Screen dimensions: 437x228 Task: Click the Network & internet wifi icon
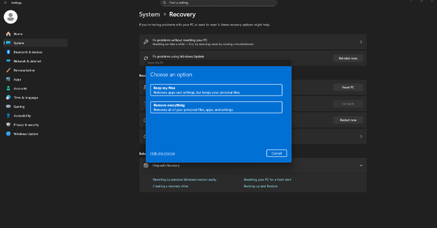tap(8, 61)
